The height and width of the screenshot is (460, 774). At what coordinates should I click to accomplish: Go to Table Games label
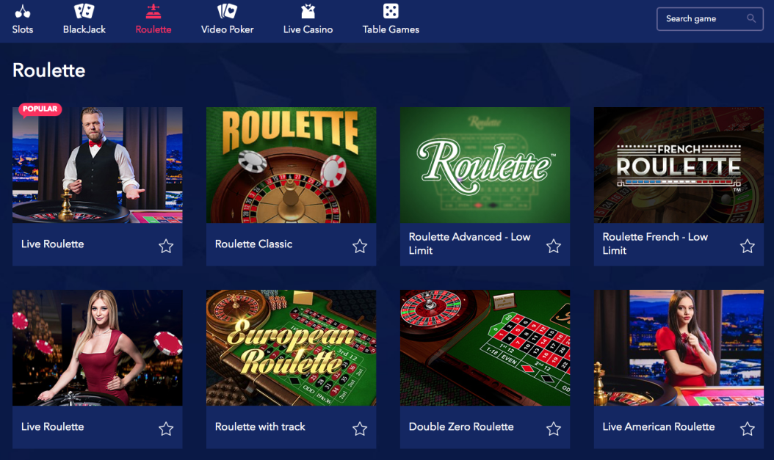tap(391, 29)
